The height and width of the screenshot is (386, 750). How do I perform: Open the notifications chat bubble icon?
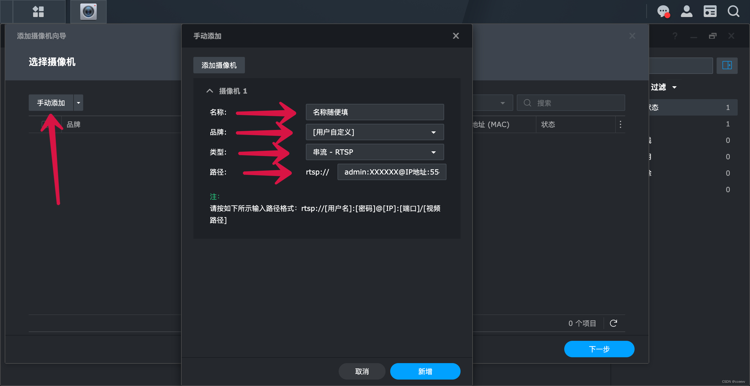pos(663,12)
